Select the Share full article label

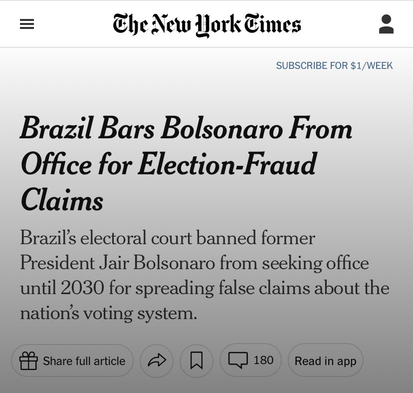click(84, 361)
